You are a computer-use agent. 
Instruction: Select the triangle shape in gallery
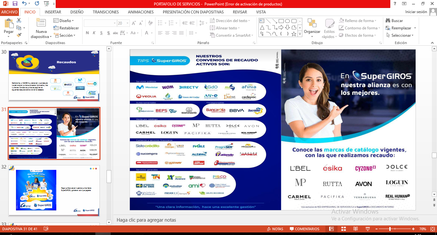tap(262, 27)
